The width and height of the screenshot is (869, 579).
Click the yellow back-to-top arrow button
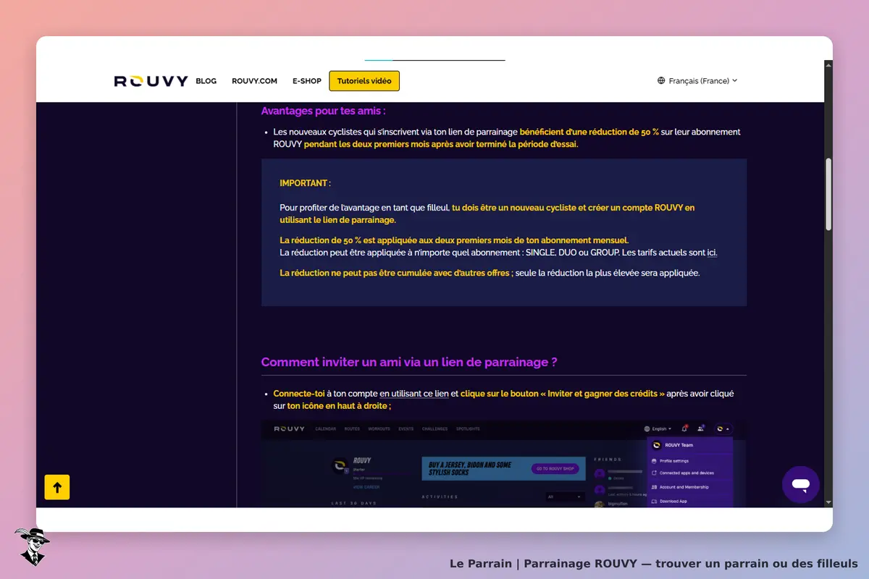tap(57, 487)
